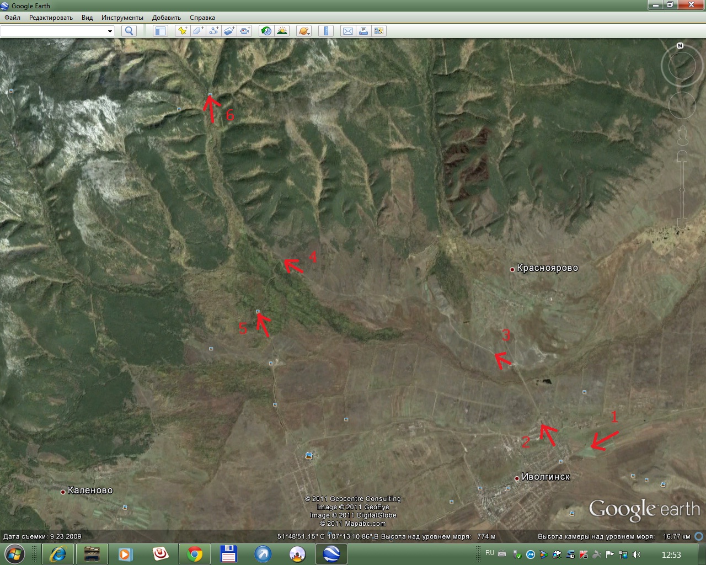Screen dimensions: 706x565
Task: Click the N north compass marker
Action: 680,46
